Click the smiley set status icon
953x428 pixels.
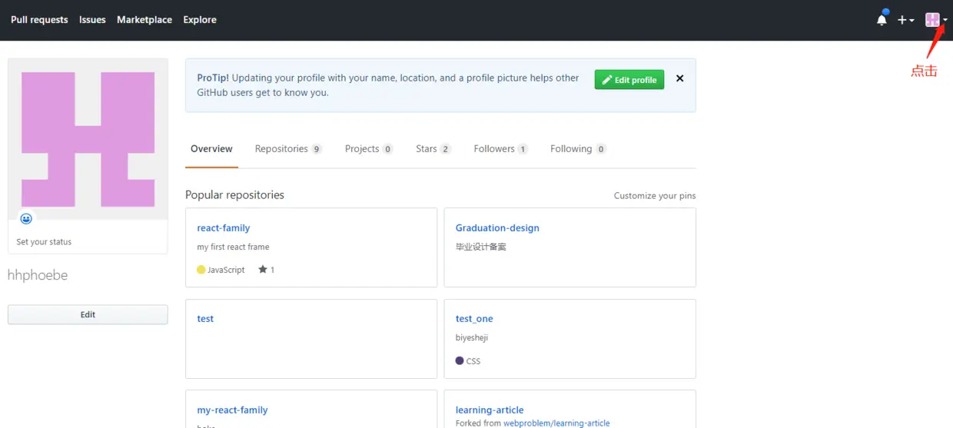[x=26, y=219]
